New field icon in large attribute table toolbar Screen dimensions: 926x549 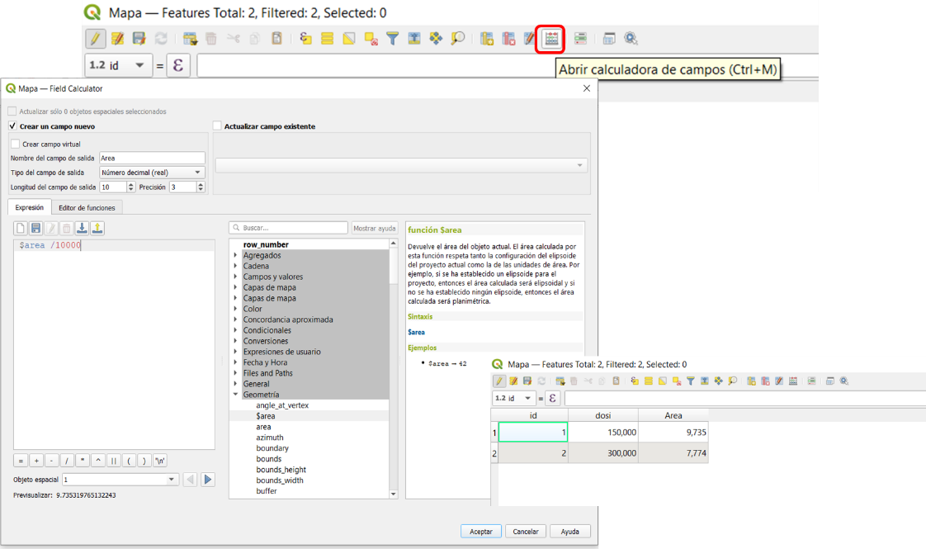[x=487, y=39]
